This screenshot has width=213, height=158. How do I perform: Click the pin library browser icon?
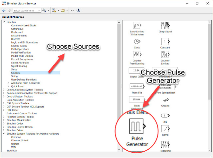click(73, 10)
